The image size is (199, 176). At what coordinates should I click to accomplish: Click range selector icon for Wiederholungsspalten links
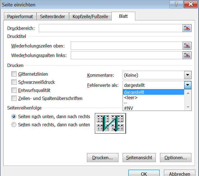(x=187, y=55)
